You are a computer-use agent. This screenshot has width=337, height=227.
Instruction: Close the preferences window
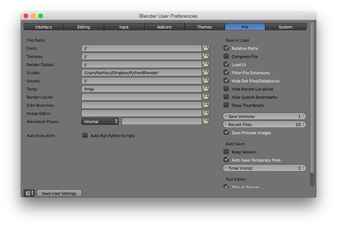coord(26,16)
